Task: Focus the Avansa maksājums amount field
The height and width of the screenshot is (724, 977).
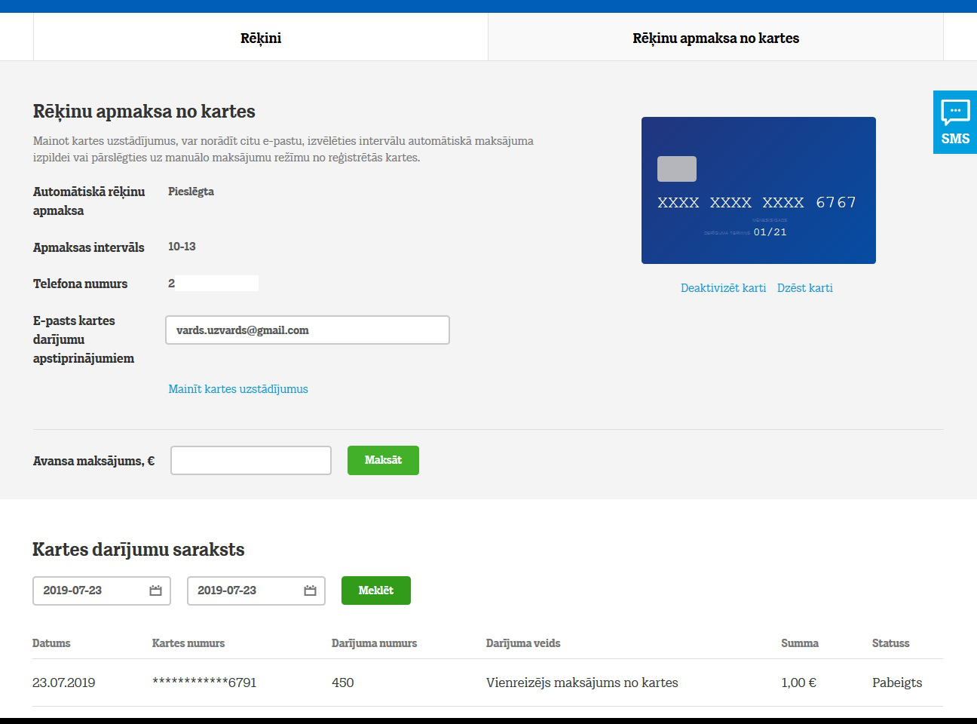Action: pos(251,461)
